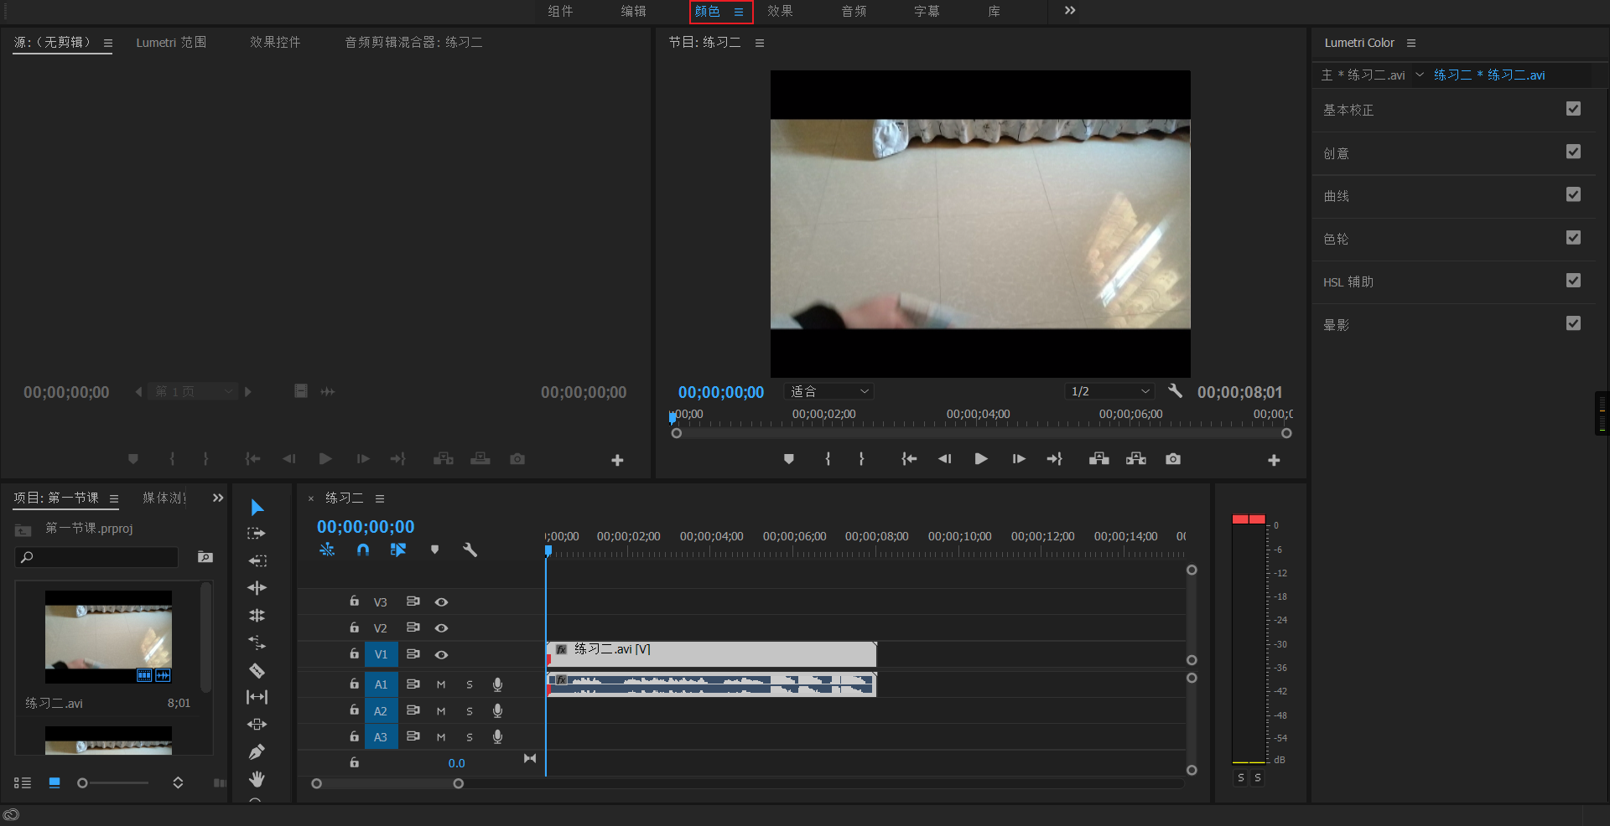
Task: Open 效果控件 tab
Action: tap(275, 42)
